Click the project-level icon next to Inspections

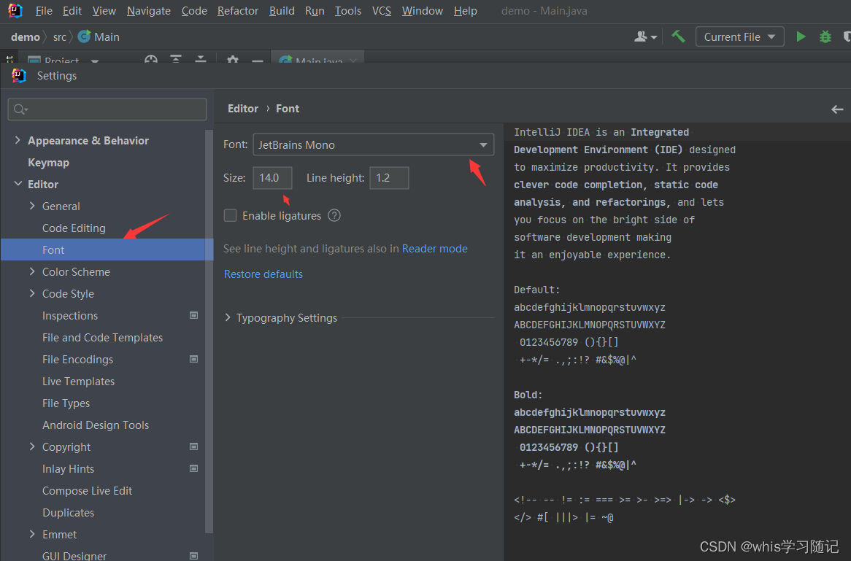click(193, 315)
